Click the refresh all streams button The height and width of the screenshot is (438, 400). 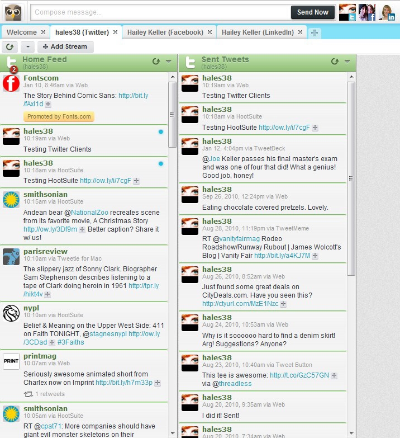(10, 47)
